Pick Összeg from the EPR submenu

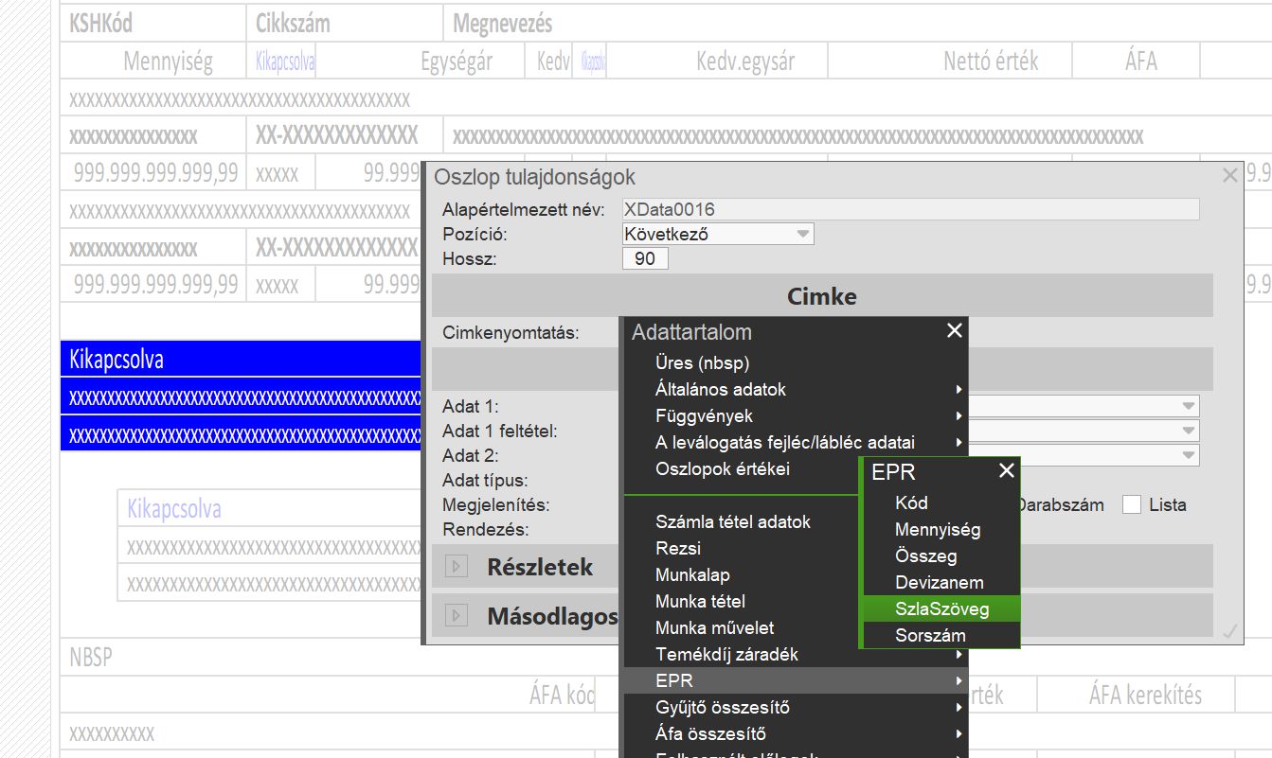941,555
